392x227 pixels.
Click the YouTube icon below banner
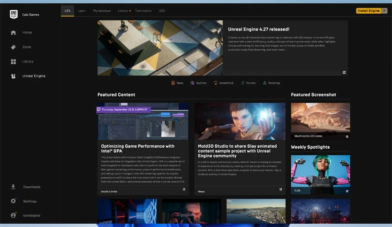point(192,83)
